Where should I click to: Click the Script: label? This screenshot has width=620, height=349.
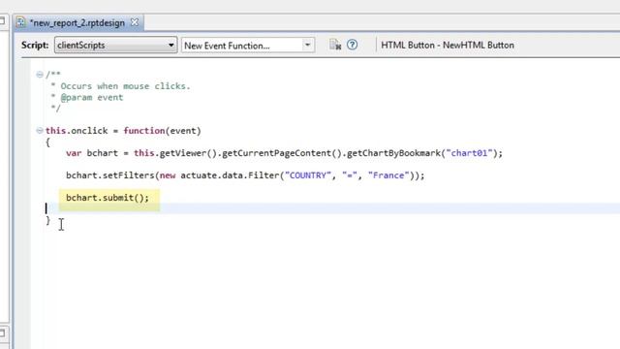pyautogui.click(x=35, y=46)
